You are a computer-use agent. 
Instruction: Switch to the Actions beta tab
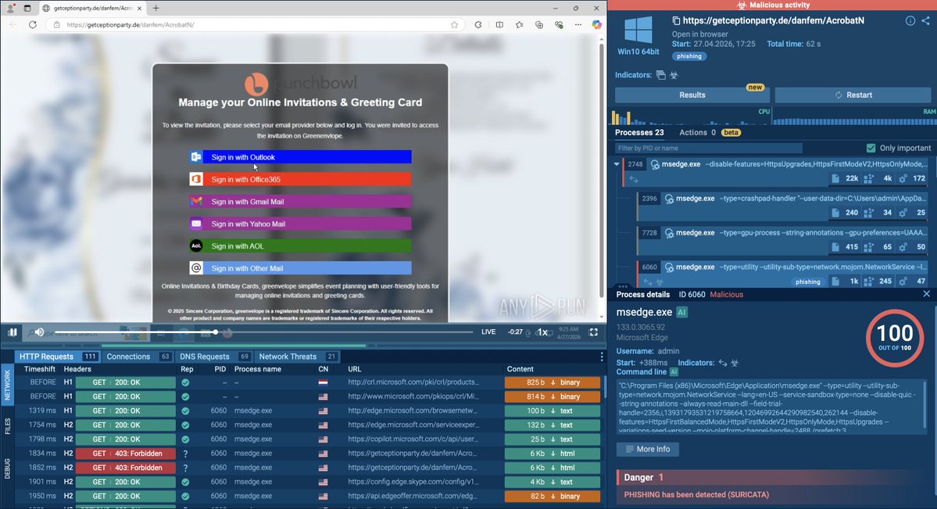[710, 133]
